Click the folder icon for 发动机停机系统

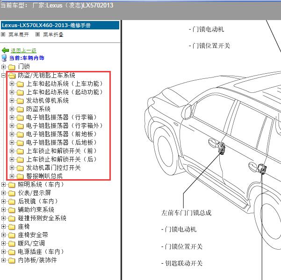click(20, 101)
